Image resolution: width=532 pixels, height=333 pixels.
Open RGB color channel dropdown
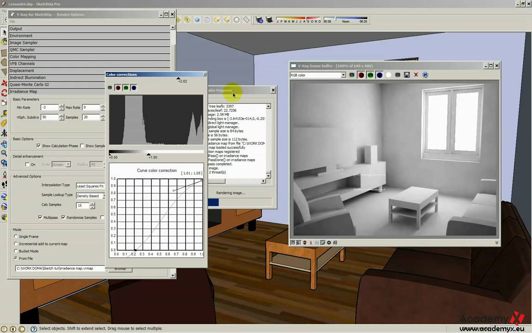(x=344, y=75)
